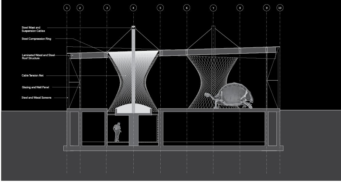Click grid line marker 8
Viewport: 341px width, 182px height.
(x=240, y=8)
